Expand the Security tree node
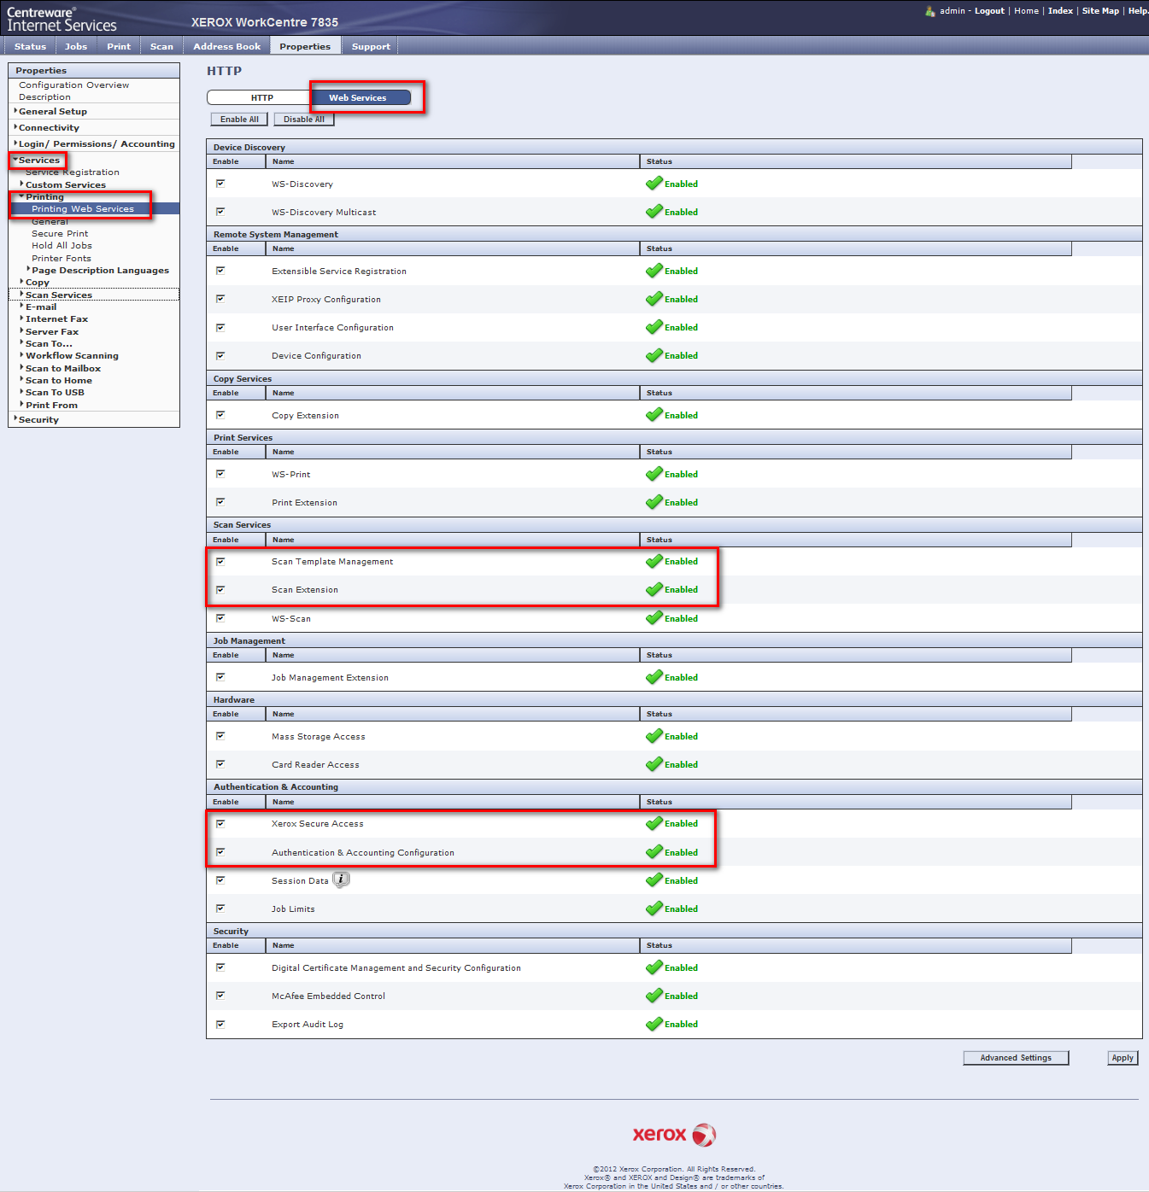Image resolution: width=1149 pixels, height=1192 pixels. click(x=38, y=420)
